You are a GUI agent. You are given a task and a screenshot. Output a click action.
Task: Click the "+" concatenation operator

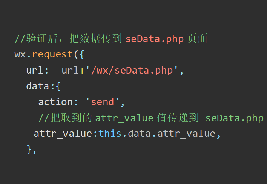point(82,71)
